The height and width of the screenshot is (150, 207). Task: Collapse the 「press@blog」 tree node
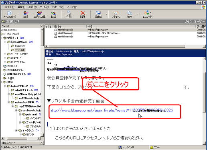click(x=5, y=42)
